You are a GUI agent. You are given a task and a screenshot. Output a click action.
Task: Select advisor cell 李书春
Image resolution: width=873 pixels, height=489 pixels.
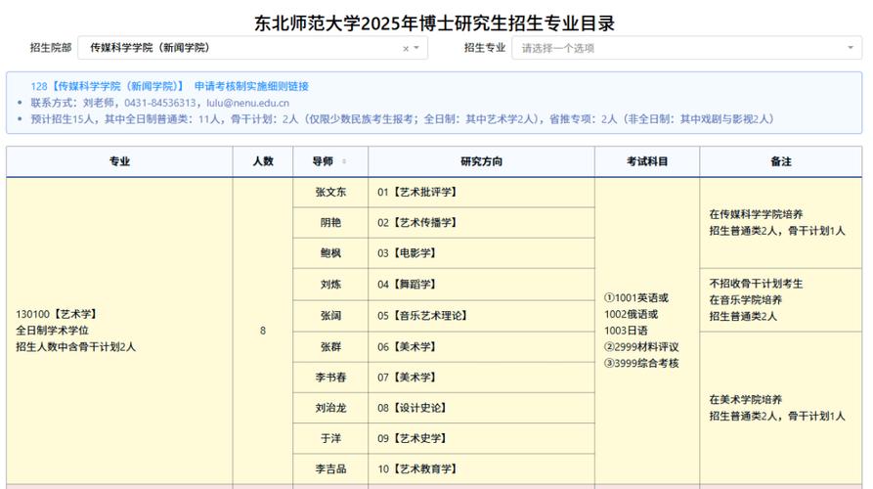click(x=330, y=378)
